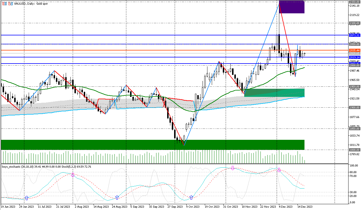Click the 27 Sep 2023 date label
The width and height of the screenshot is (363, 210).
[x=175, y=207]
